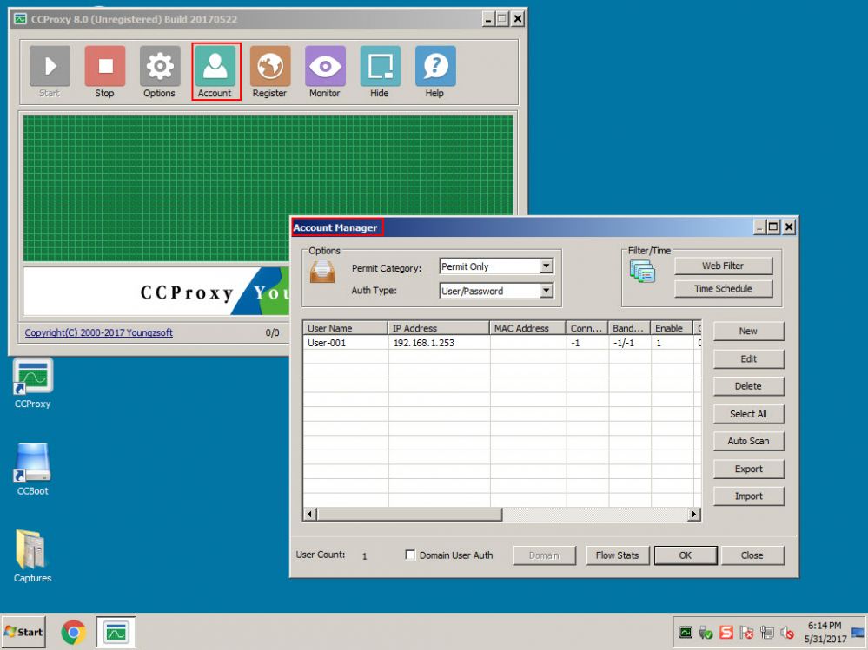Click the muted volume tray icon
The width and height of the screenshot is (868, 650).
tap(786, 633)
